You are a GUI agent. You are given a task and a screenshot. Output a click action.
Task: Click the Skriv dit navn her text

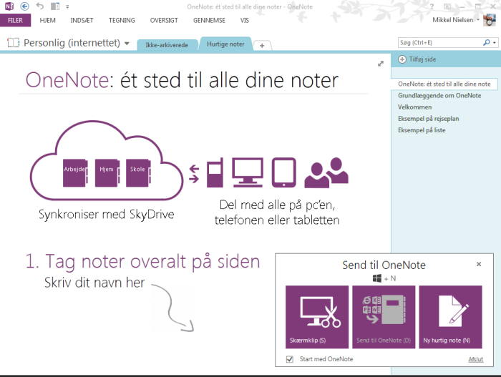click(x=94, y=283)
